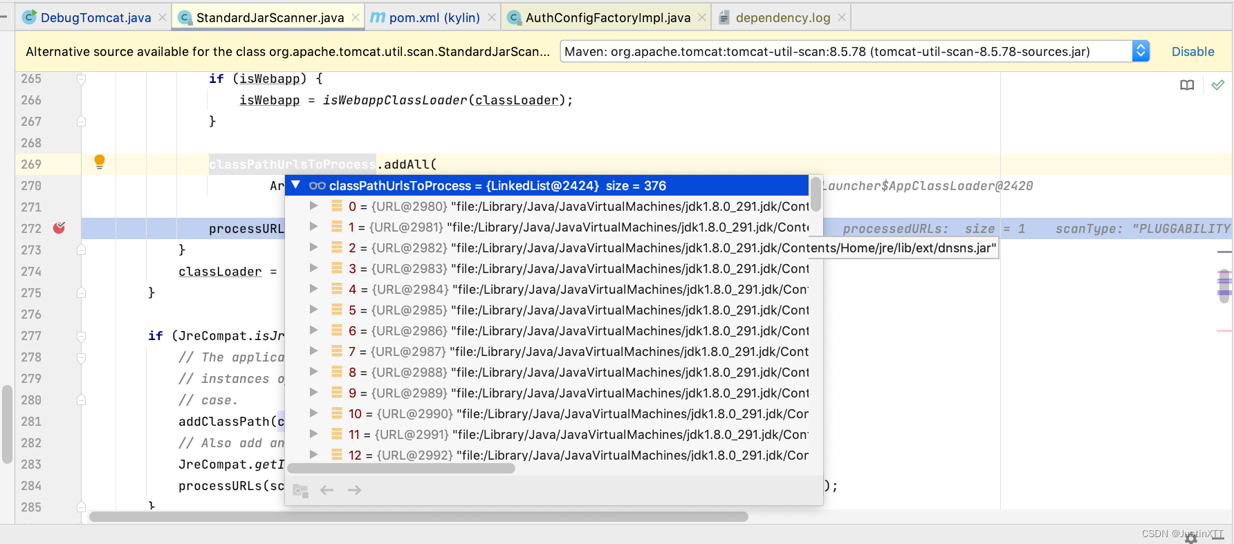Viewport: 1234px width, 544px height.
Task: Select the StandardJarScanner.java tab
Action: tap(270, 17)
